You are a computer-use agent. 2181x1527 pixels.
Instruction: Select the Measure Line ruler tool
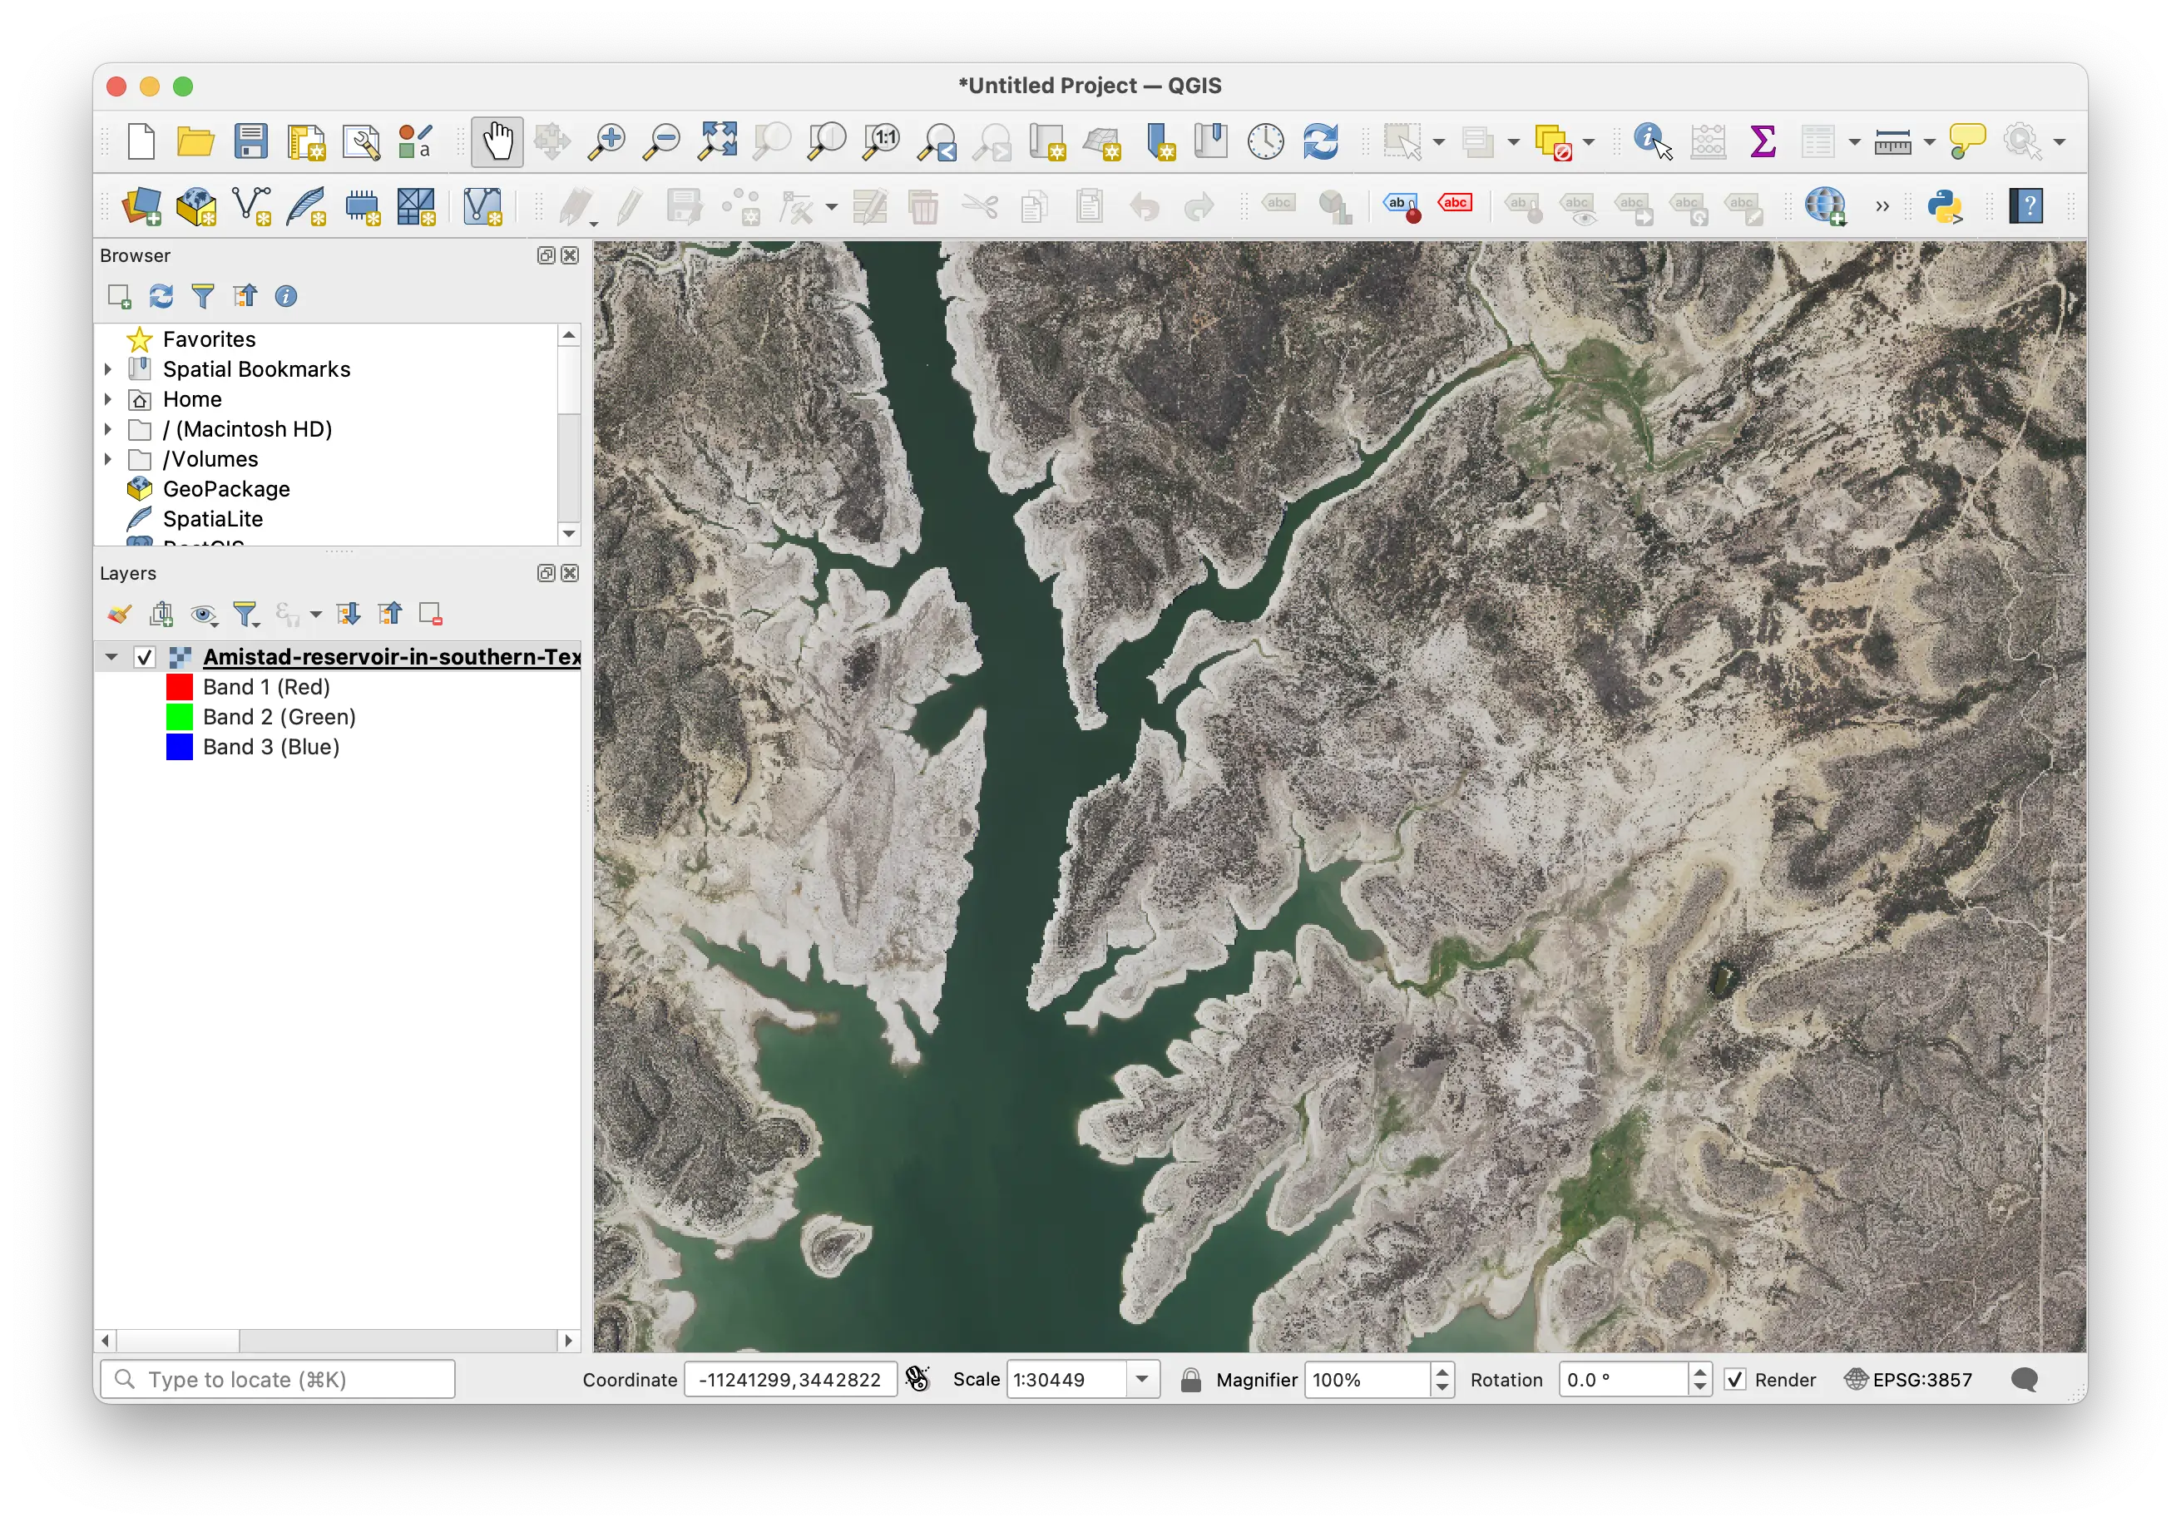point(1892,142)
